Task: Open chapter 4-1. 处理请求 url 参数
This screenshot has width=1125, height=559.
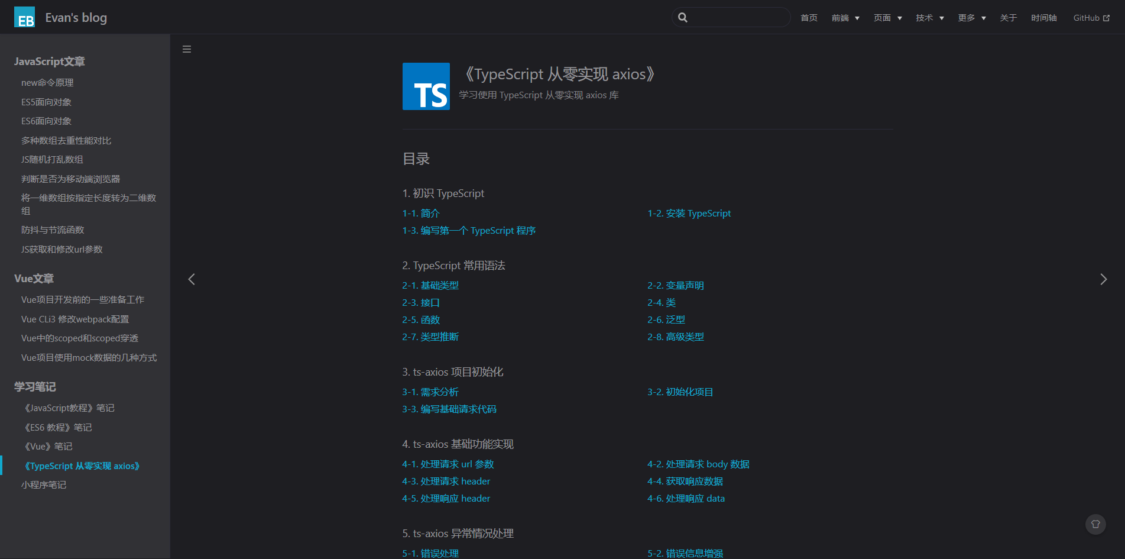Action: tap(448, 464)
